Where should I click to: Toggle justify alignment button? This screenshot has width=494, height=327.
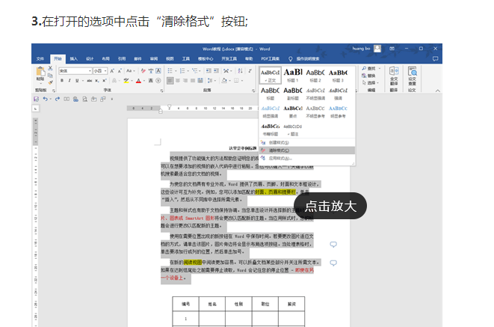193,81
